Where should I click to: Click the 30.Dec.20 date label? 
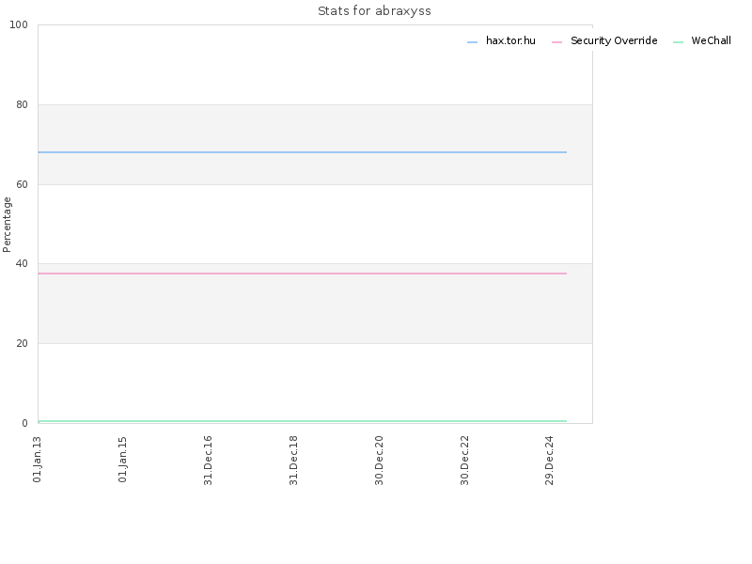[x=379, y=461]
